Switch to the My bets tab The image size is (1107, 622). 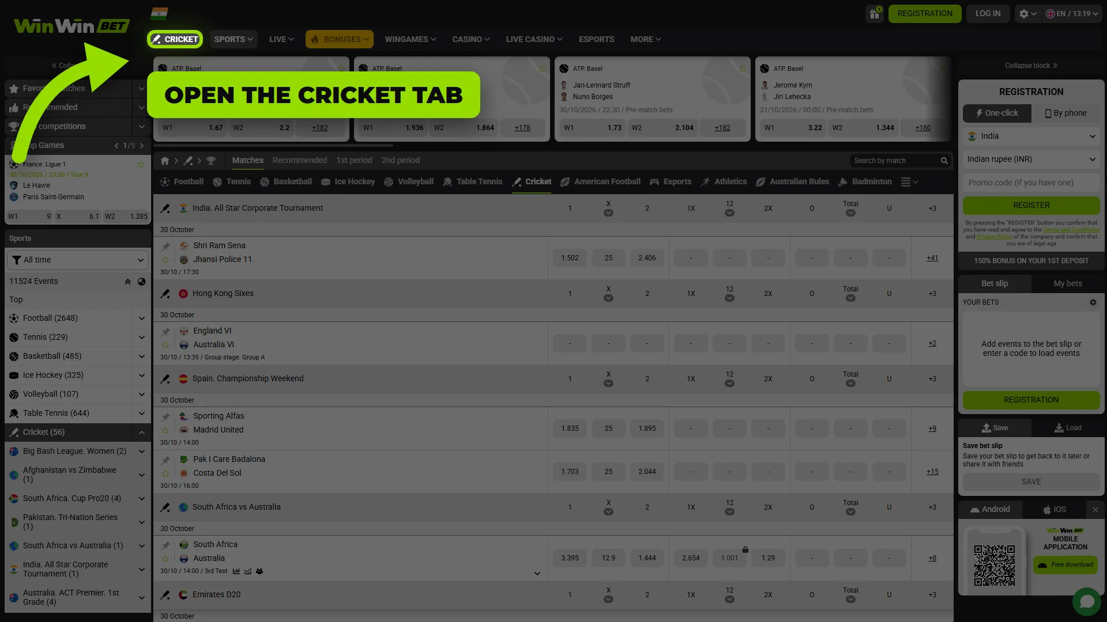1067,284
